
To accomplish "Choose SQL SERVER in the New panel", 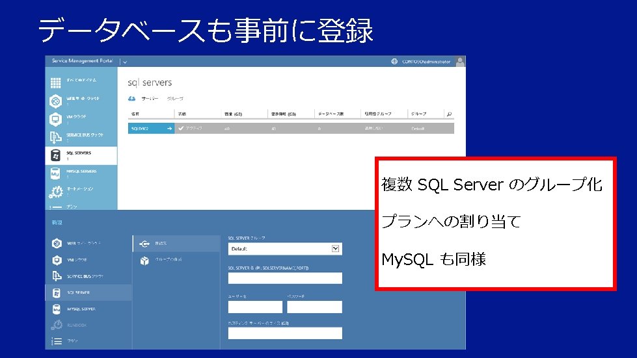I will (x=88, y=292).
